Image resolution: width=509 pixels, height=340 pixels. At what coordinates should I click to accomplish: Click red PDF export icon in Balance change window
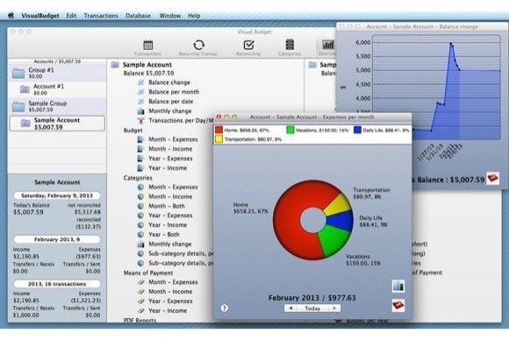tap(493, 178)
